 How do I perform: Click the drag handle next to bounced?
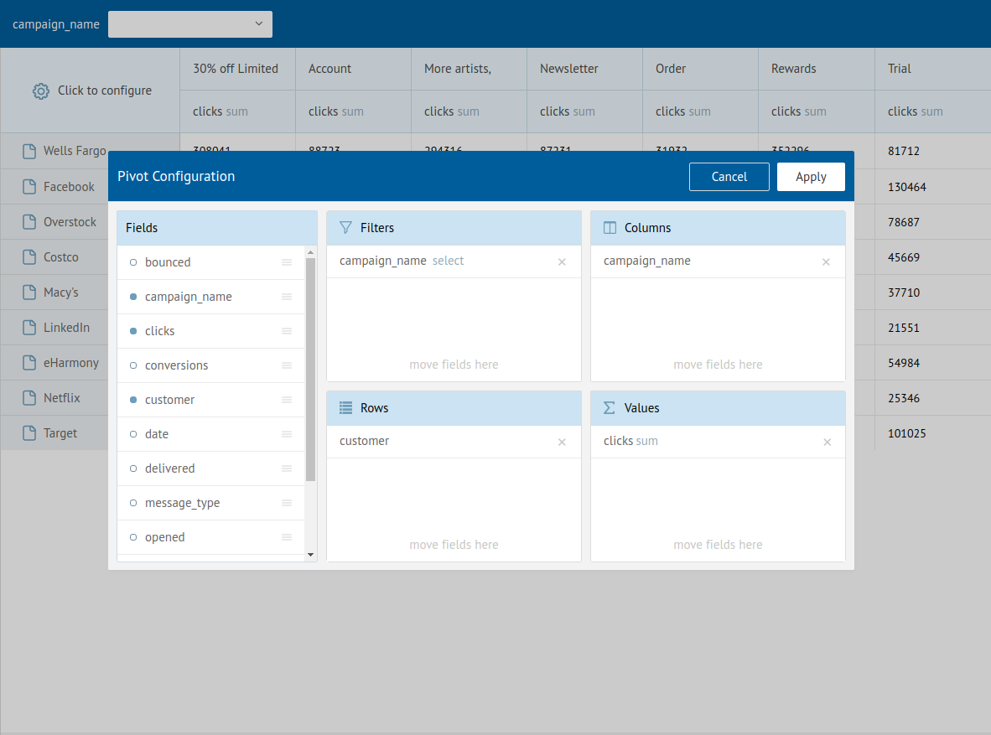coord(287,262)
